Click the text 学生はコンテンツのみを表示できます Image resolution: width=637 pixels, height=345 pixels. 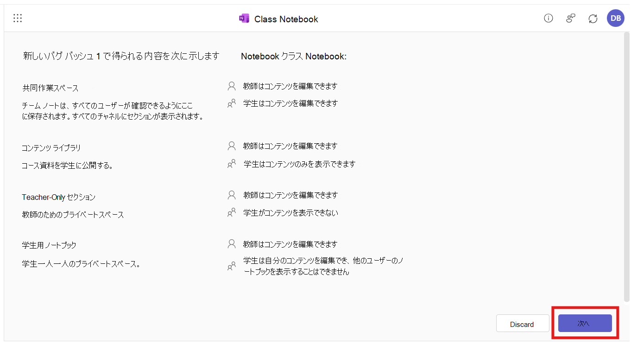tap(299, 164)
